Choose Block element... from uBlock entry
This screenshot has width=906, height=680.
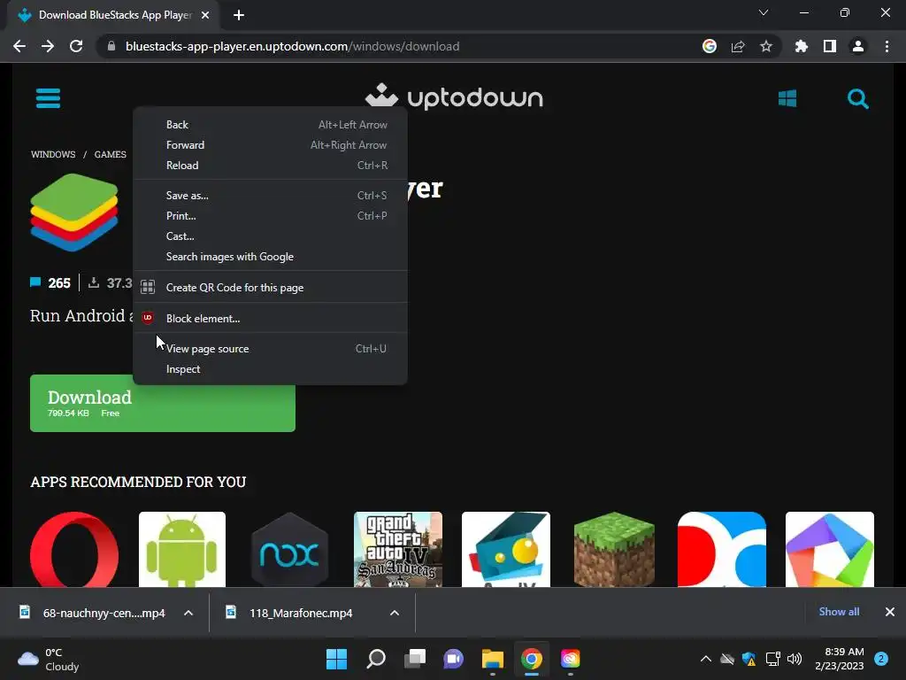coord(270,318)
